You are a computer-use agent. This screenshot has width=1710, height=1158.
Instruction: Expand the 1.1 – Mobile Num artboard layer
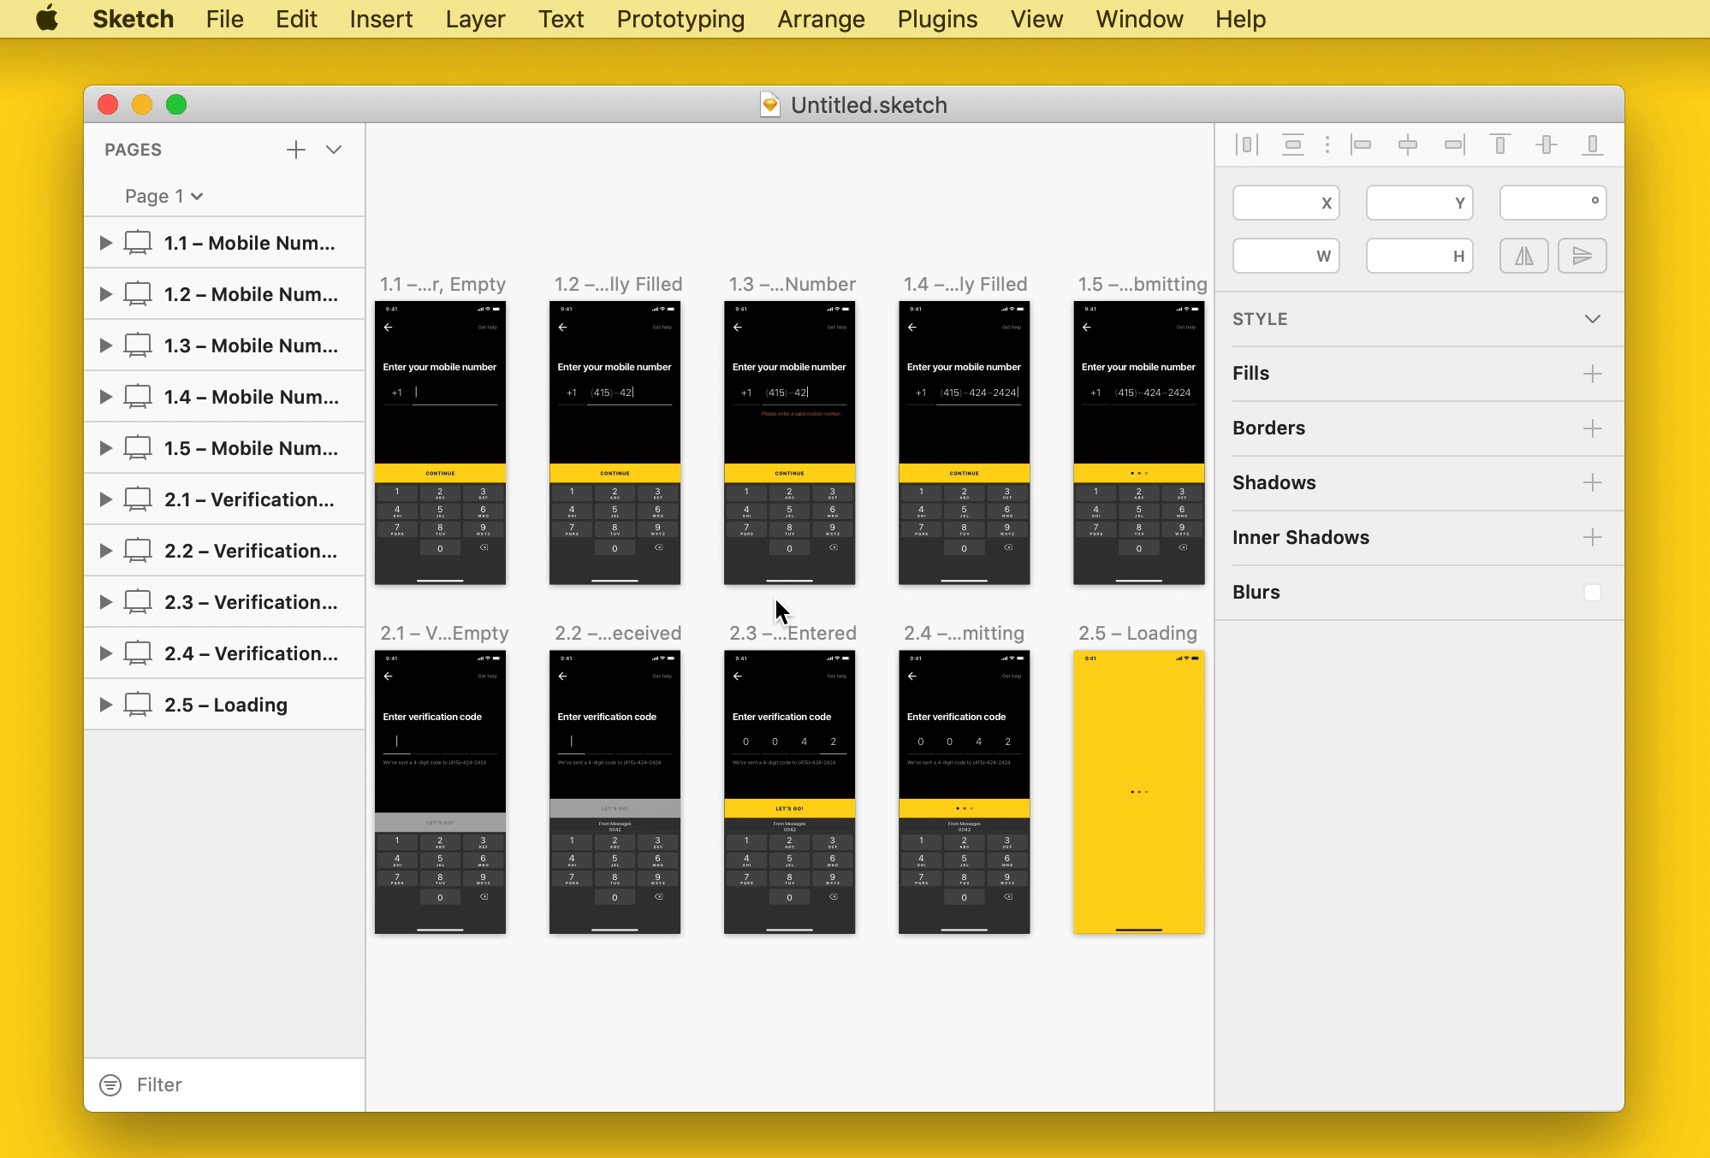point(105,243)
